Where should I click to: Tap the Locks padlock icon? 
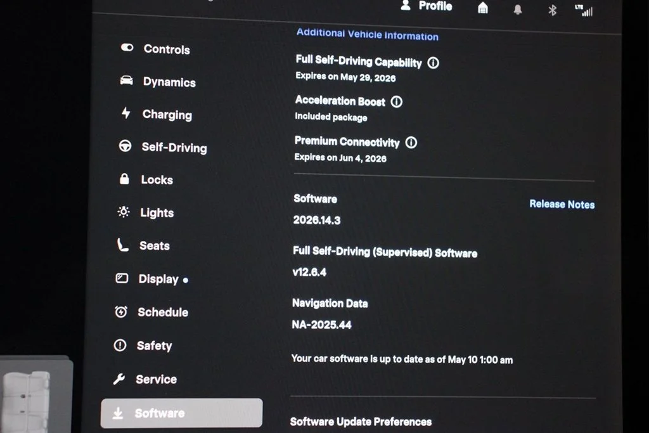click(x=124, y=178)
